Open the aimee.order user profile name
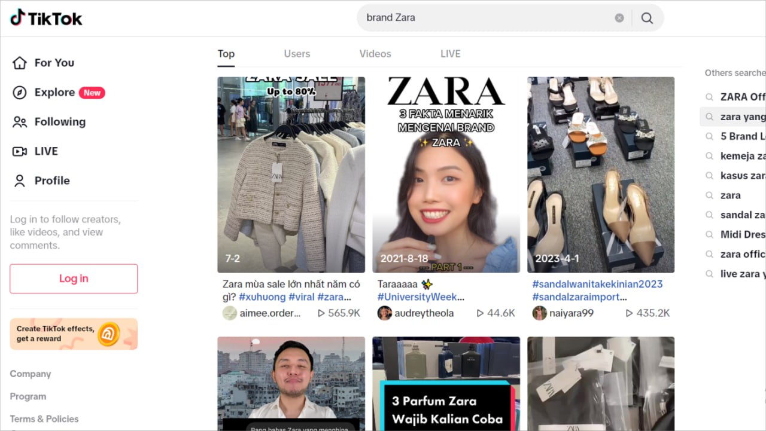 tap(270, 313)
